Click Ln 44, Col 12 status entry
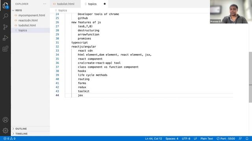Image resolution: width=252 pixels, height=141 pixels. click(154, 139)
